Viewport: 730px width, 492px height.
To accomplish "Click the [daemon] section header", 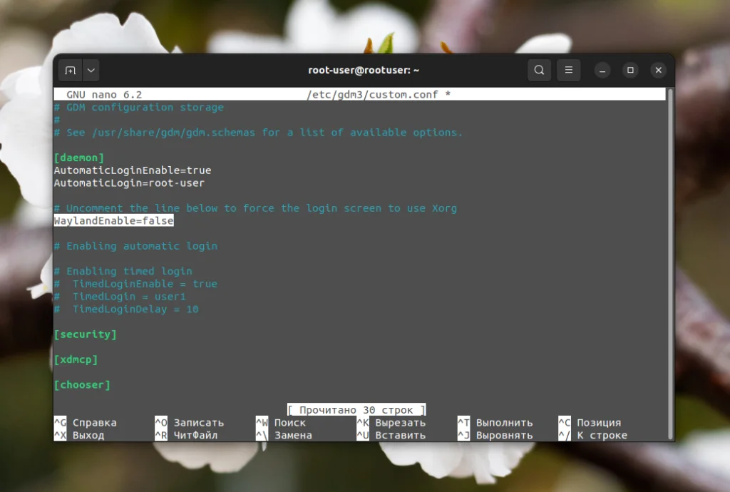I will (79, 158).
